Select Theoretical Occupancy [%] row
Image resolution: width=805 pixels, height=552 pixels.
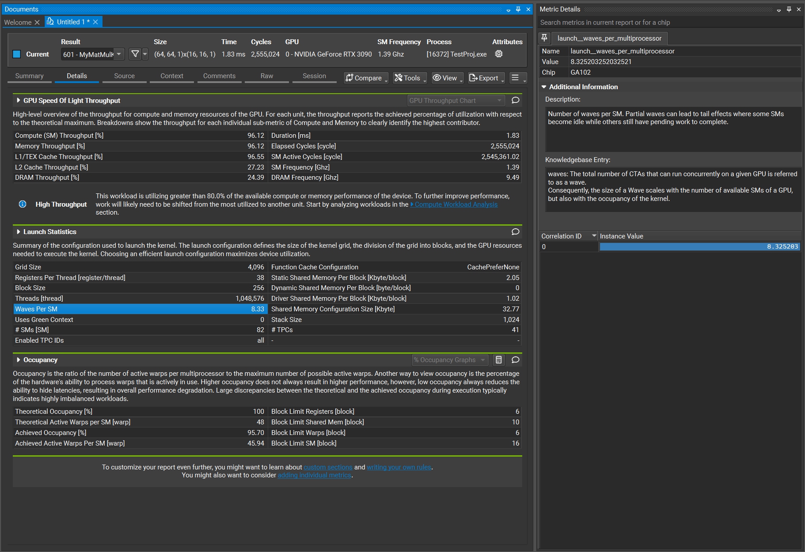(x=140, y=412)
